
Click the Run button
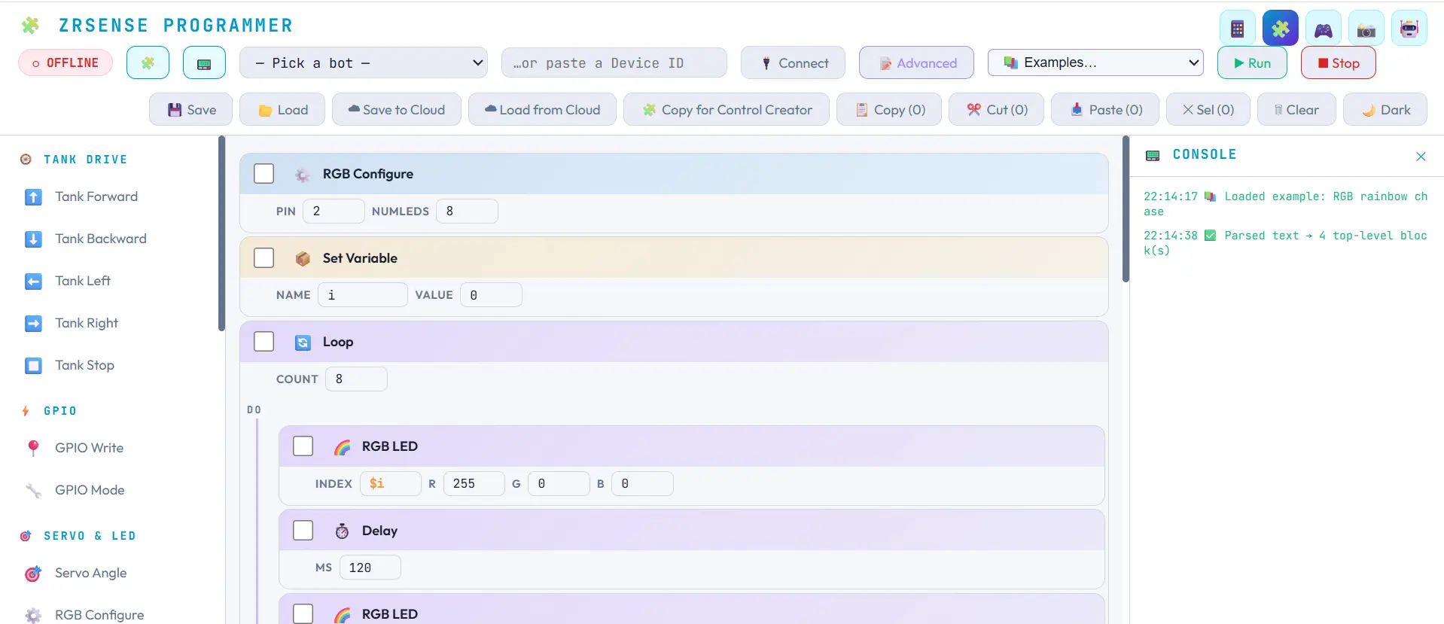point(1252,63)
